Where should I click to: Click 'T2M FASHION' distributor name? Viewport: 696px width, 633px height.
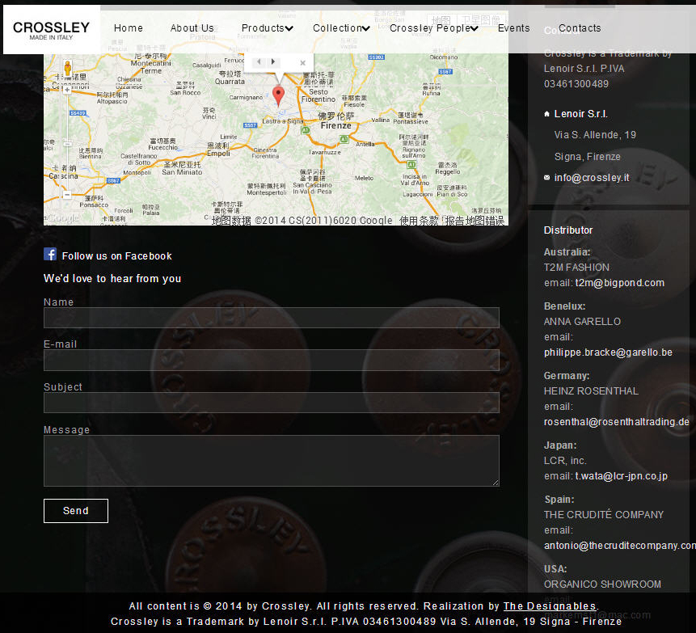576,268
